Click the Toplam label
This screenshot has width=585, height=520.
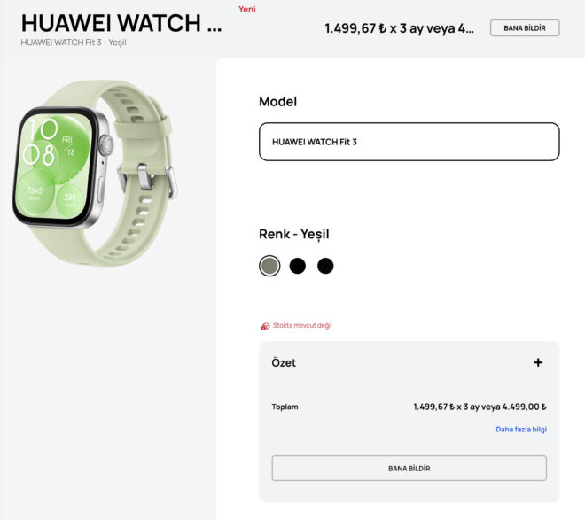(285, 407)
